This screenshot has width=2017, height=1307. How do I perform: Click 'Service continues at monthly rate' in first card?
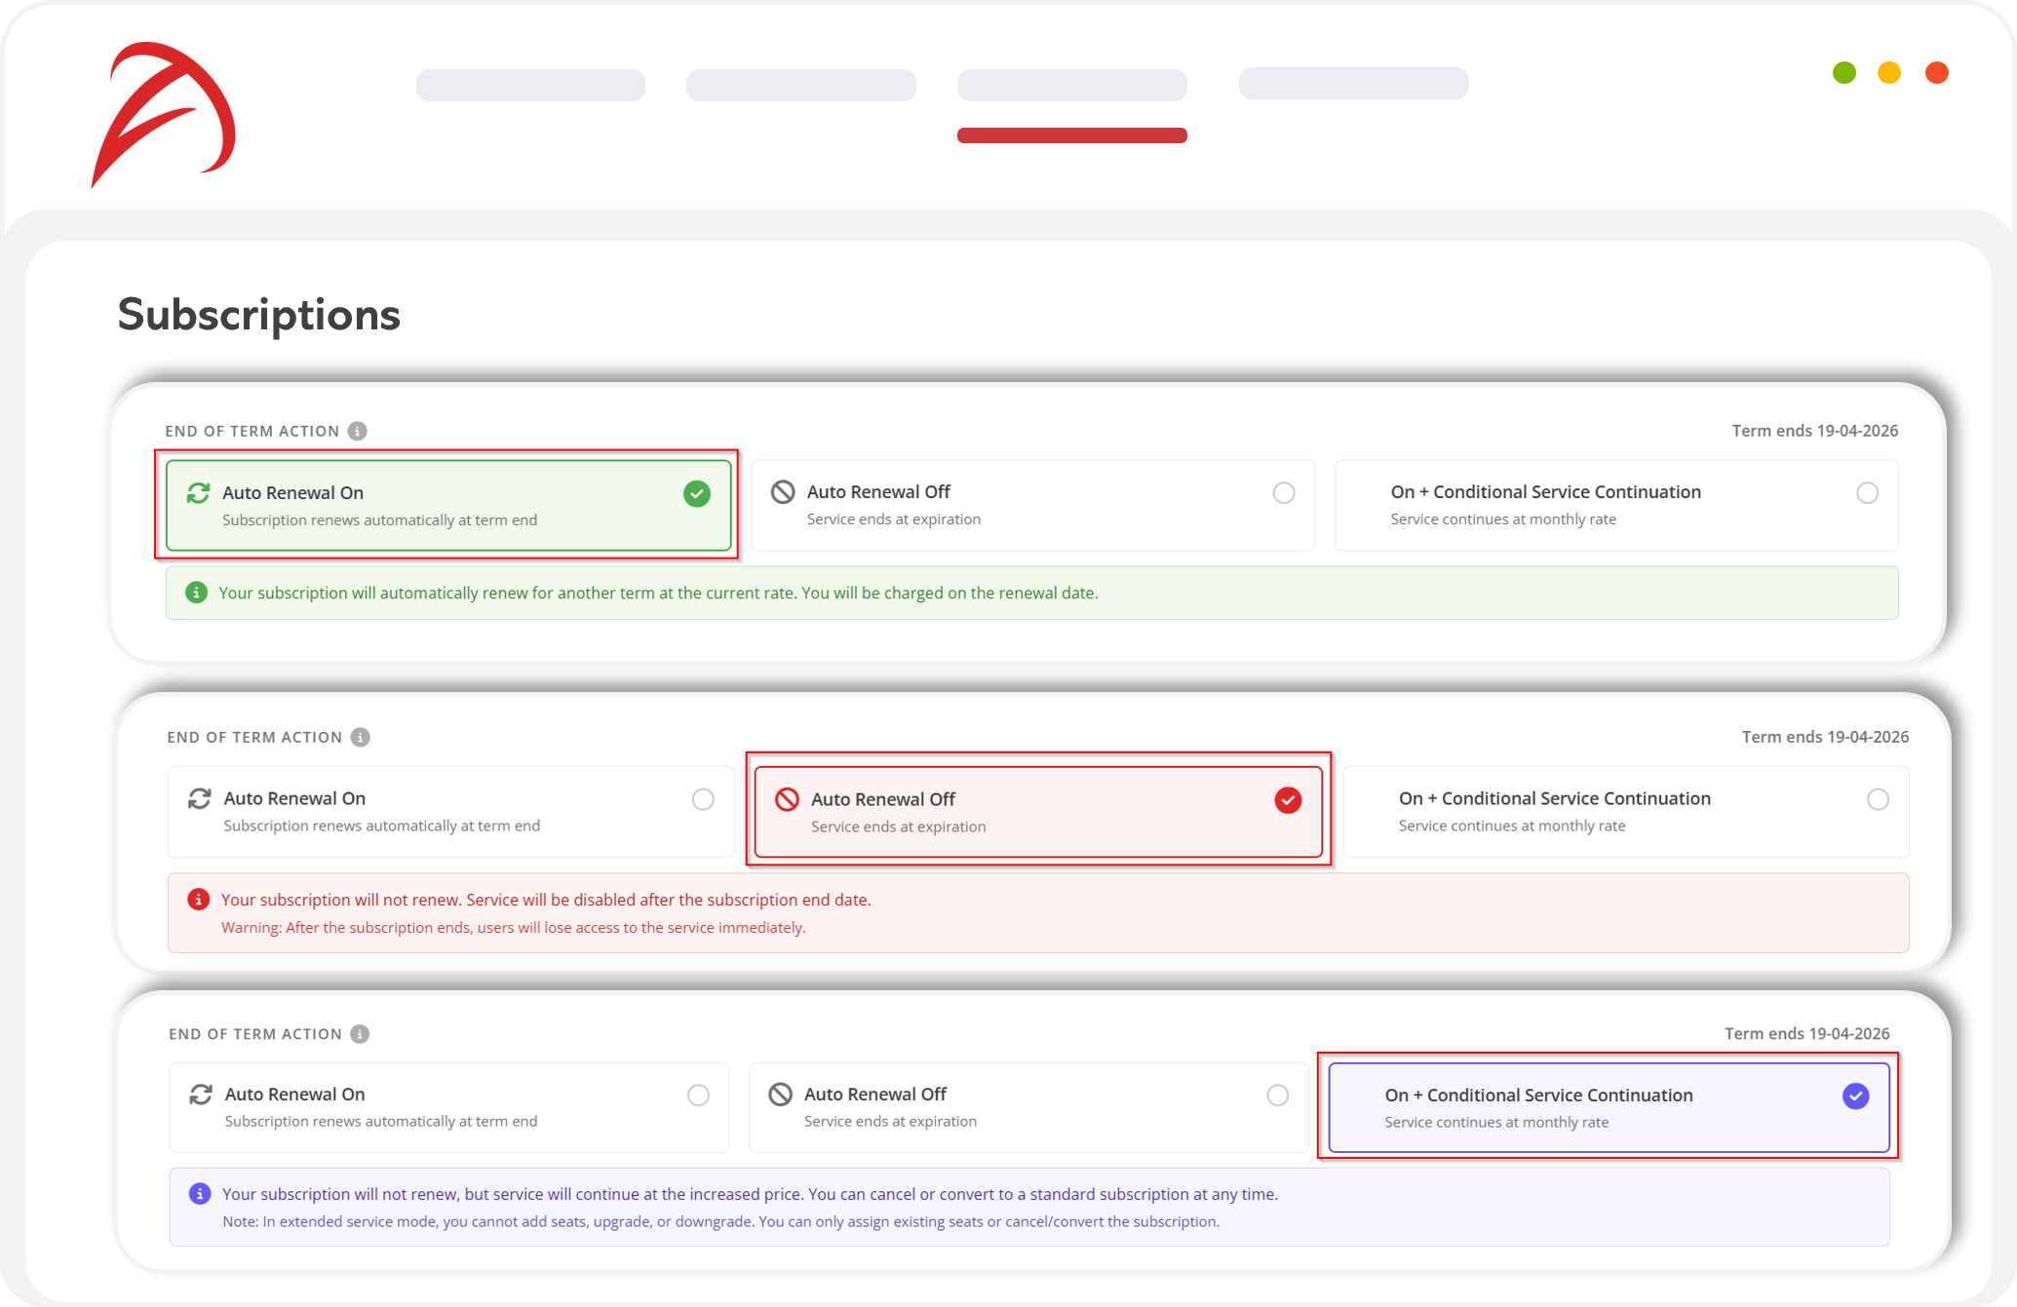click(x=1503, y=519)
